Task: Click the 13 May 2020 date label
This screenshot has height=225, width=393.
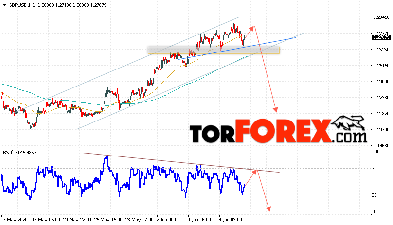Action: [14, 220]
